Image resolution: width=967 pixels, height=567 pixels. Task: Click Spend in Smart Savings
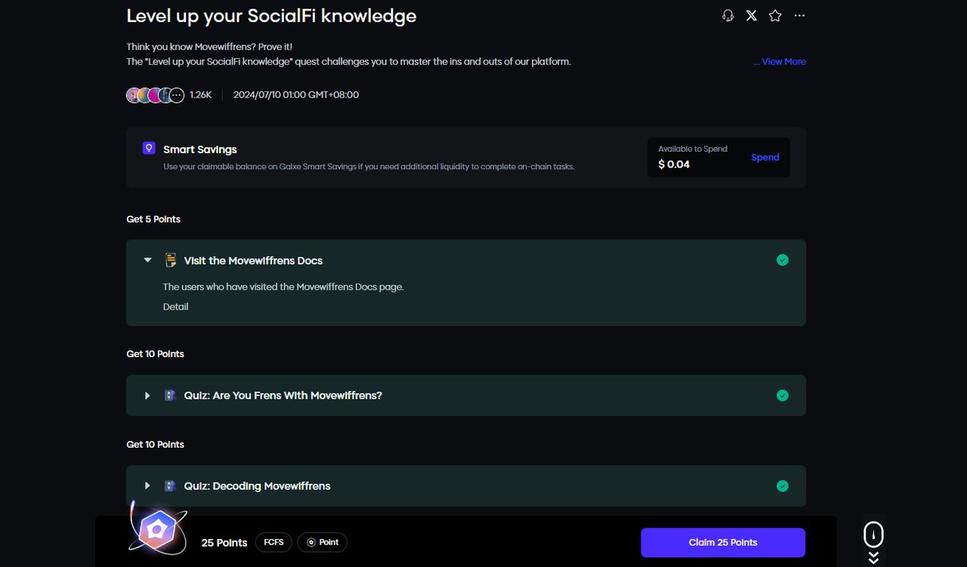(765, 157)
